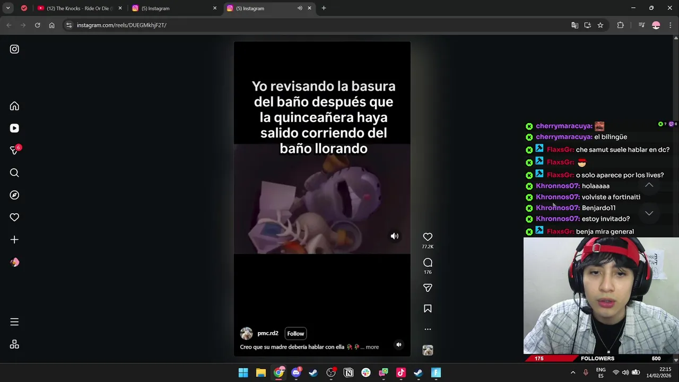
Task: Open Instagram Home from sidebar
Action: click(x=14, y=106)
